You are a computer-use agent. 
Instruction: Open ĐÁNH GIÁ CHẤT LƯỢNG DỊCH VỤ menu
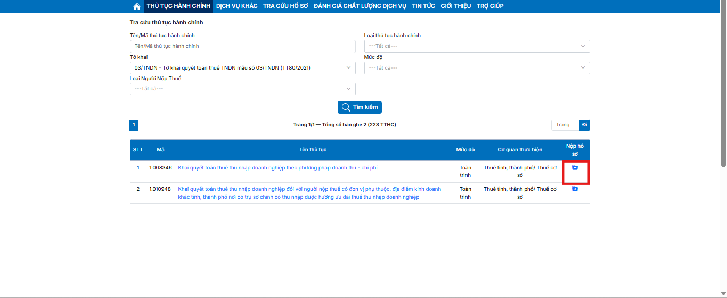360,6
